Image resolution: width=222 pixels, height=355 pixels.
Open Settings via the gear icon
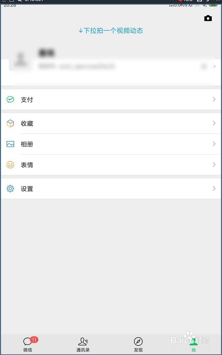10,189
